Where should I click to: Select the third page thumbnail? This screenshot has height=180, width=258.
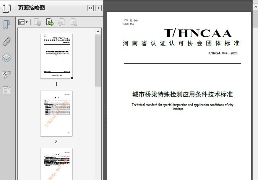click(56, 164)
